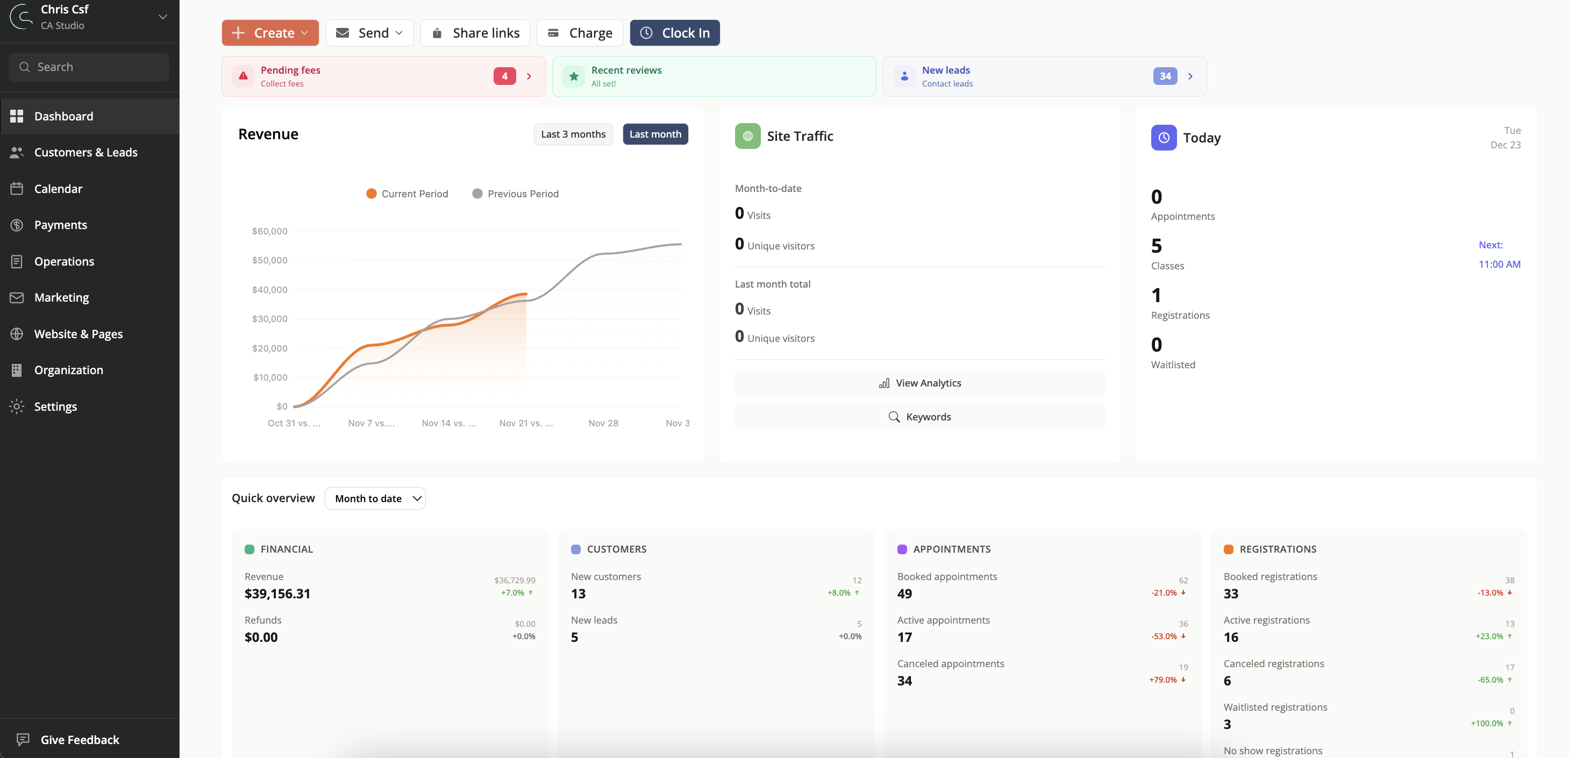Screen dimensions: 1569x758
Task: Select the Last month revenue toggle
Action: (x=655, y=134)
